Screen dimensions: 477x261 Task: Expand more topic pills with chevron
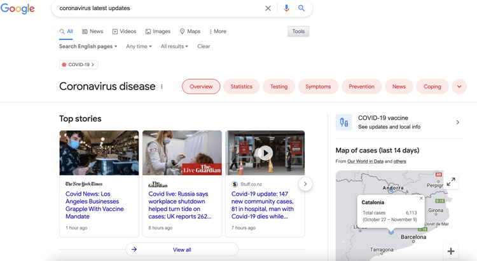click(x=459, y=86)
